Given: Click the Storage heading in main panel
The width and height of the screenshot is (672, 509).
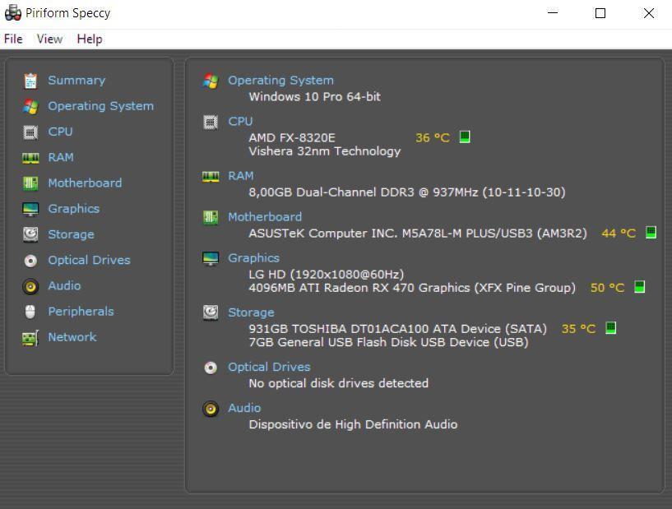Looking at the screenshot, I should 251,312.
